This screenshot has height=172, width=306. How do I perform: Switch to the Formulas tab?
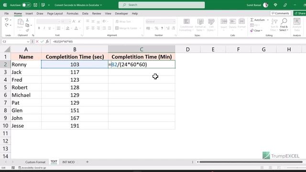coord(72,13)
